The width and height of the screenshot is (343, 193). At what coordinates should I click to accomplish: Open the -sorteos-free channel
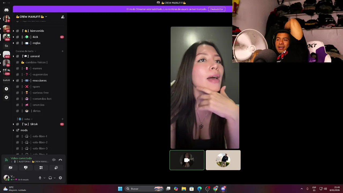pyautogui.click(x=40, y=93)
